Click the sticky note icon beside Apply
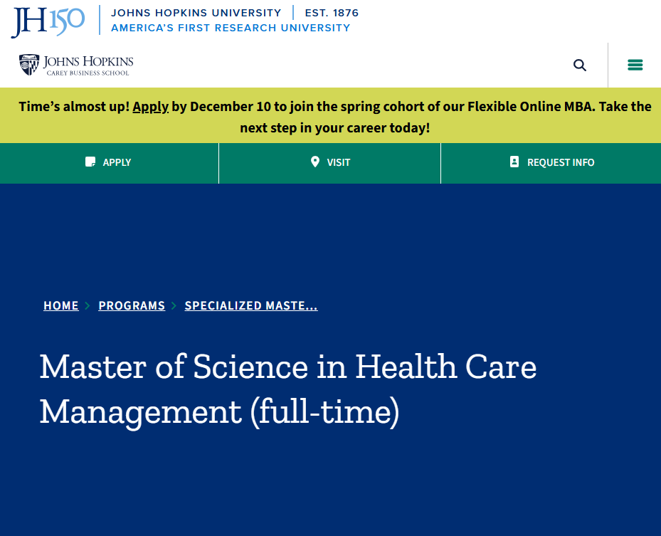661x536 pixels. click(90, 162)
